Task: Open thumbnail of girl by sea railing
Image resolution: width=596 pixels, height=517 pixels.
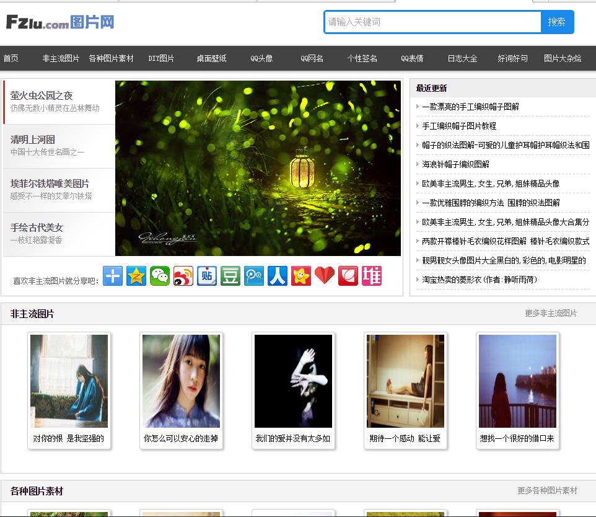Action: tap(517, 381)
